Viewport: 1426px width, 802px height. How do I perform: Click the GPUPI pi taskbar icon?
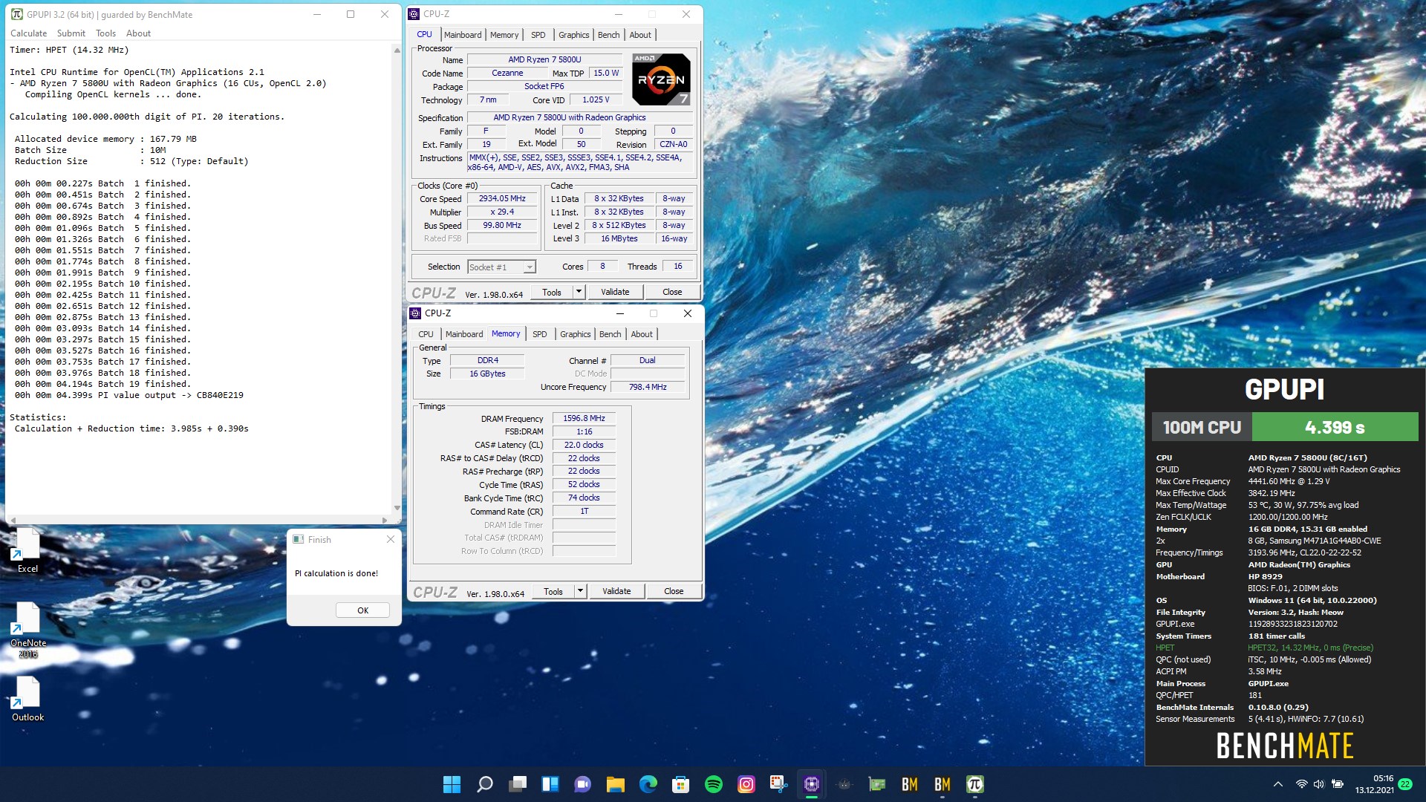coord(974,784)
